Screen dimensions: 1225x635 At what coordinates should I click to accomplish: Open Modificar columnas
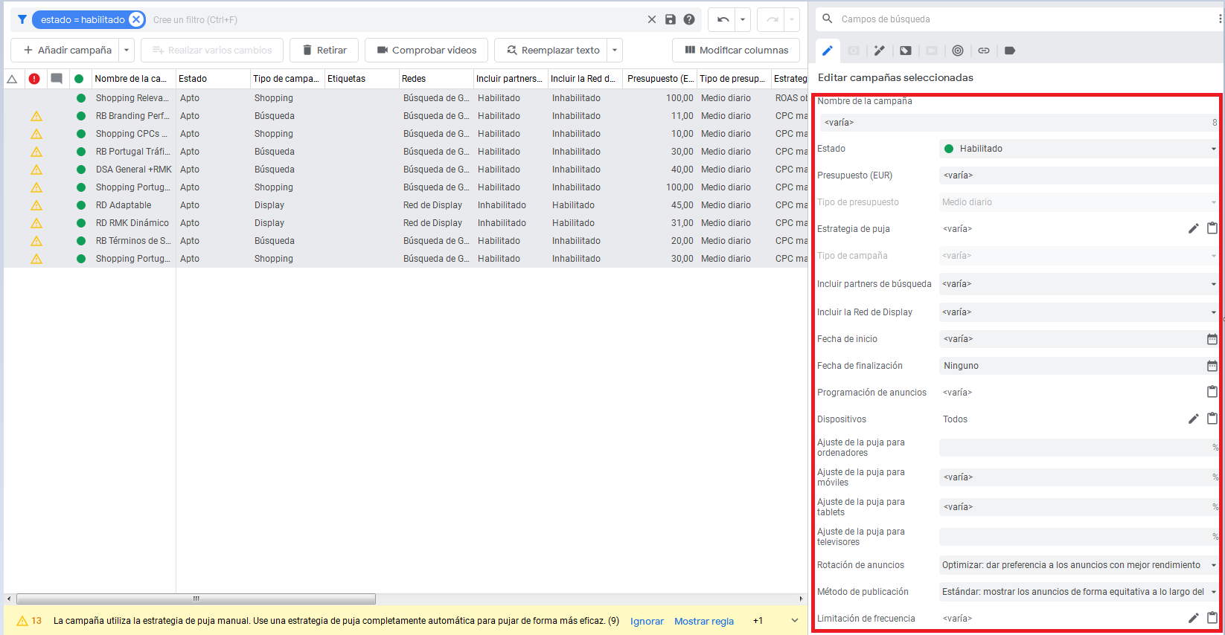tap(736, 50)
